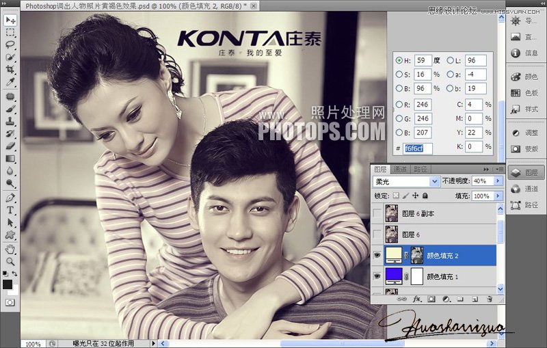The image size is (547, 348).
Task: Open the status bar info arrow menu
Action: point(153,343)
